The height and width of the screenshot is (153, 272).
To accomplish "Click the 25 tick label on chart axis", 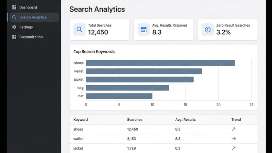I will click(x=251, y=105).
